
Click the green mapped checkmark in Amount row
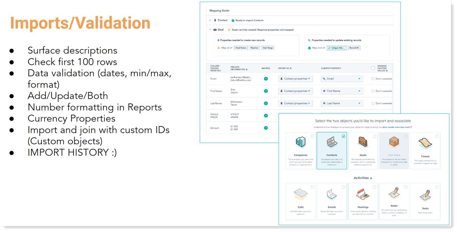[x=266, y=128]
